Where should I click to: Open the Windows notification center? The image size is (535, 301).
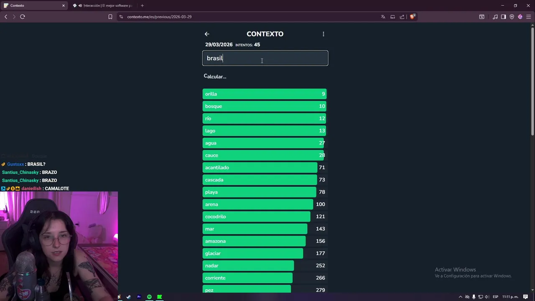(526, 297)
